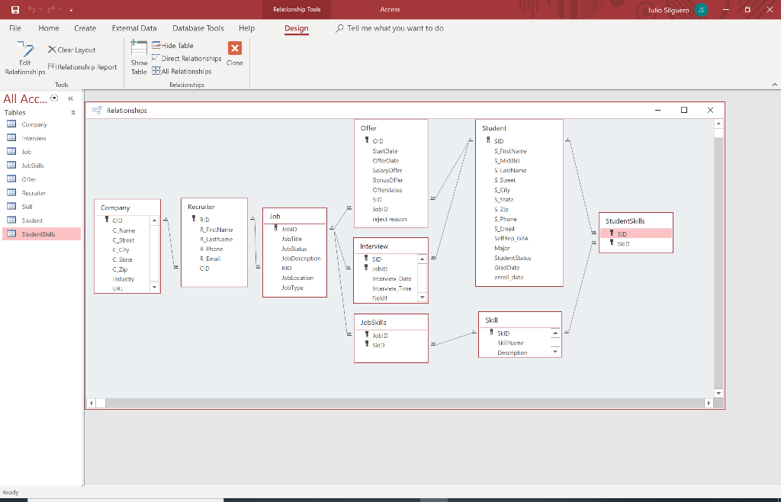This screenshot has height=502, width=781.
Task: Switch to the Home ribbon tab
Action: [49, 28]
